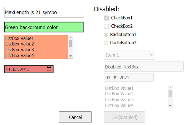Click the MaxLength text input field

click(44, 12)
